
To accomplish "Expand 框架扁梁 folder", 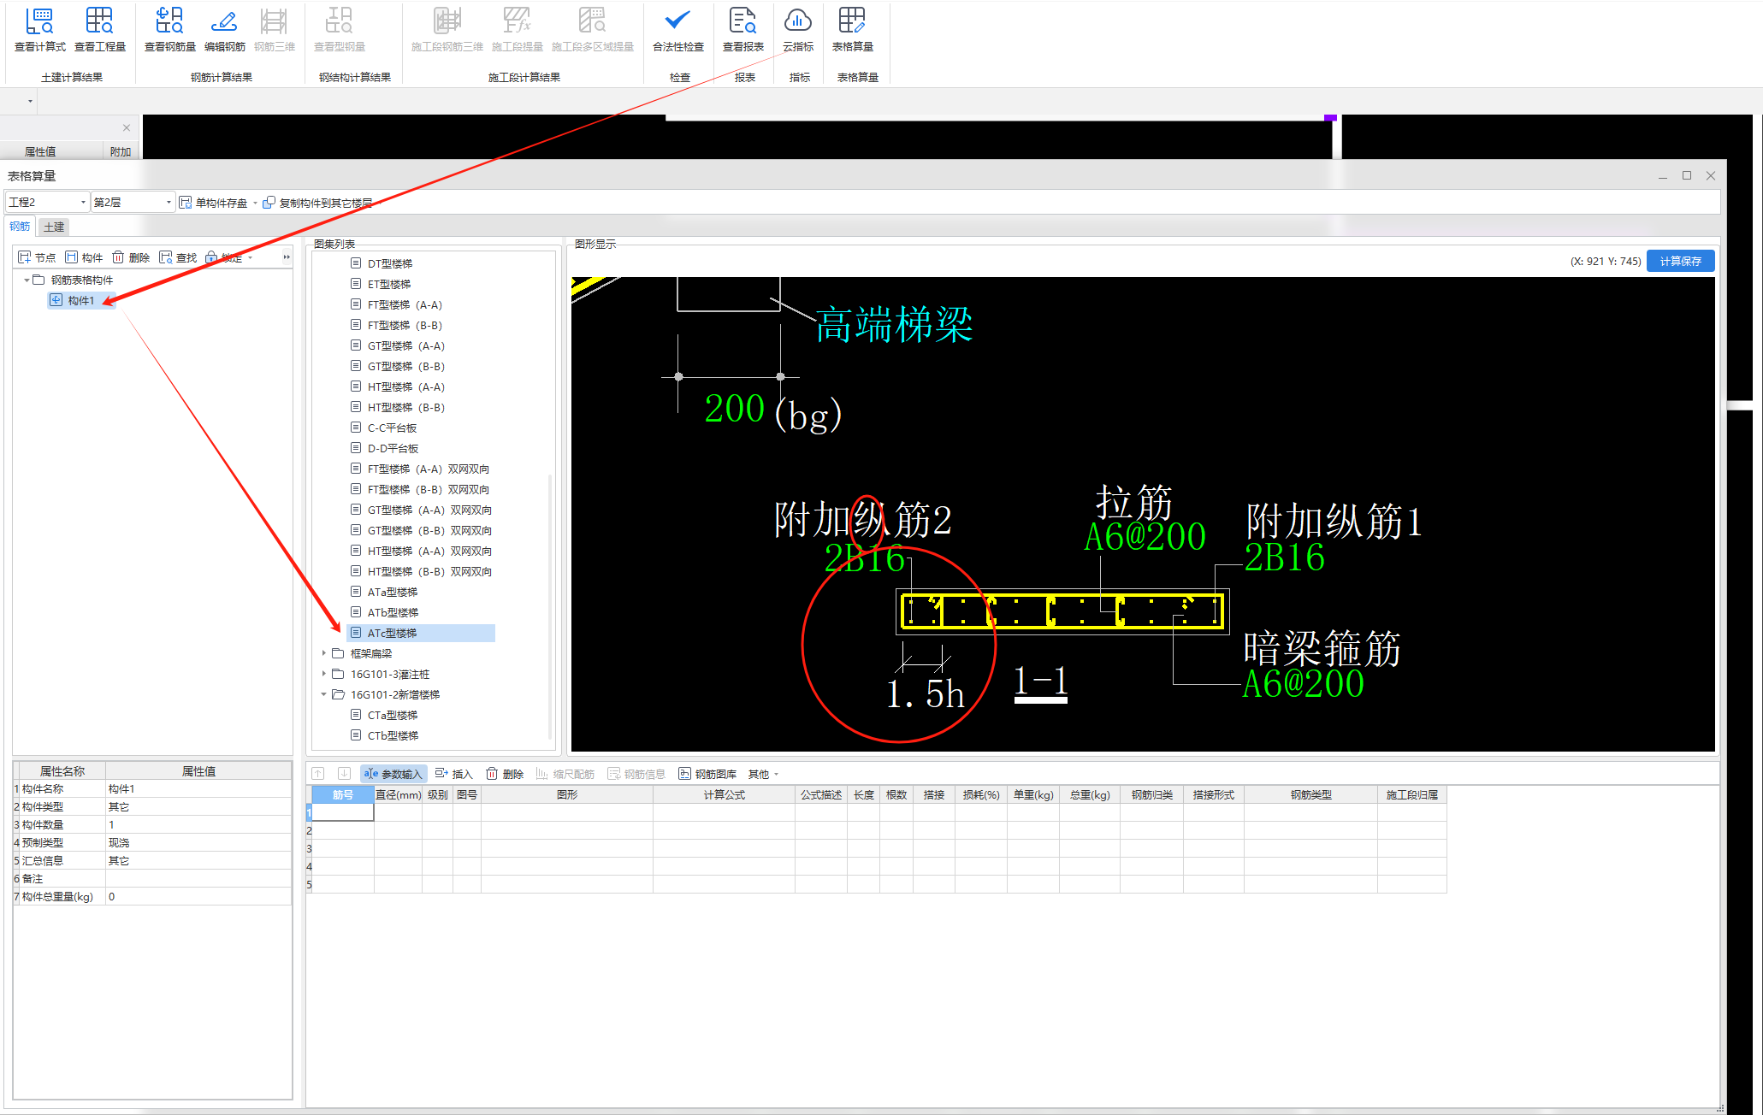I will 323,653.
